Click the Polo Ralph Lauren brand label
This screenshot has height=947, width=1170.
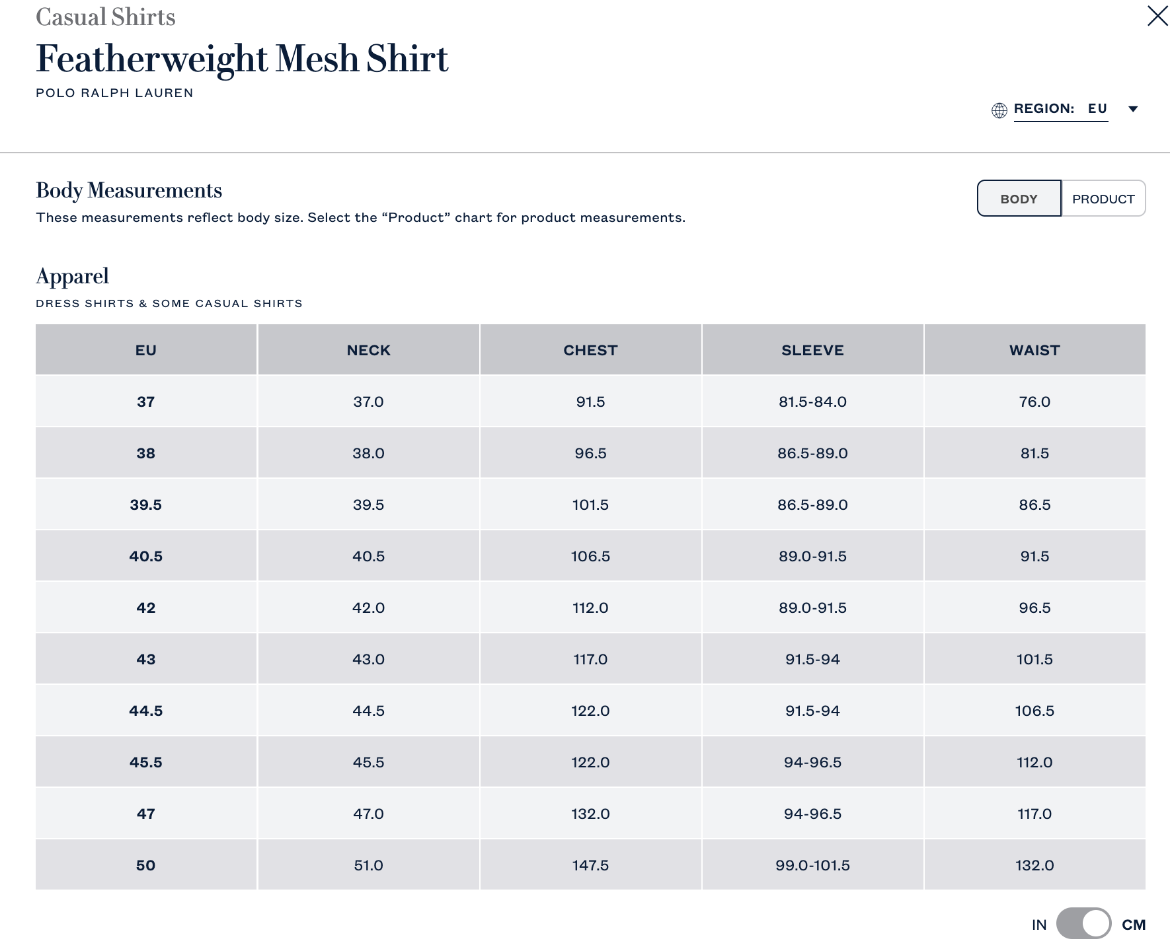click(114, 93)
